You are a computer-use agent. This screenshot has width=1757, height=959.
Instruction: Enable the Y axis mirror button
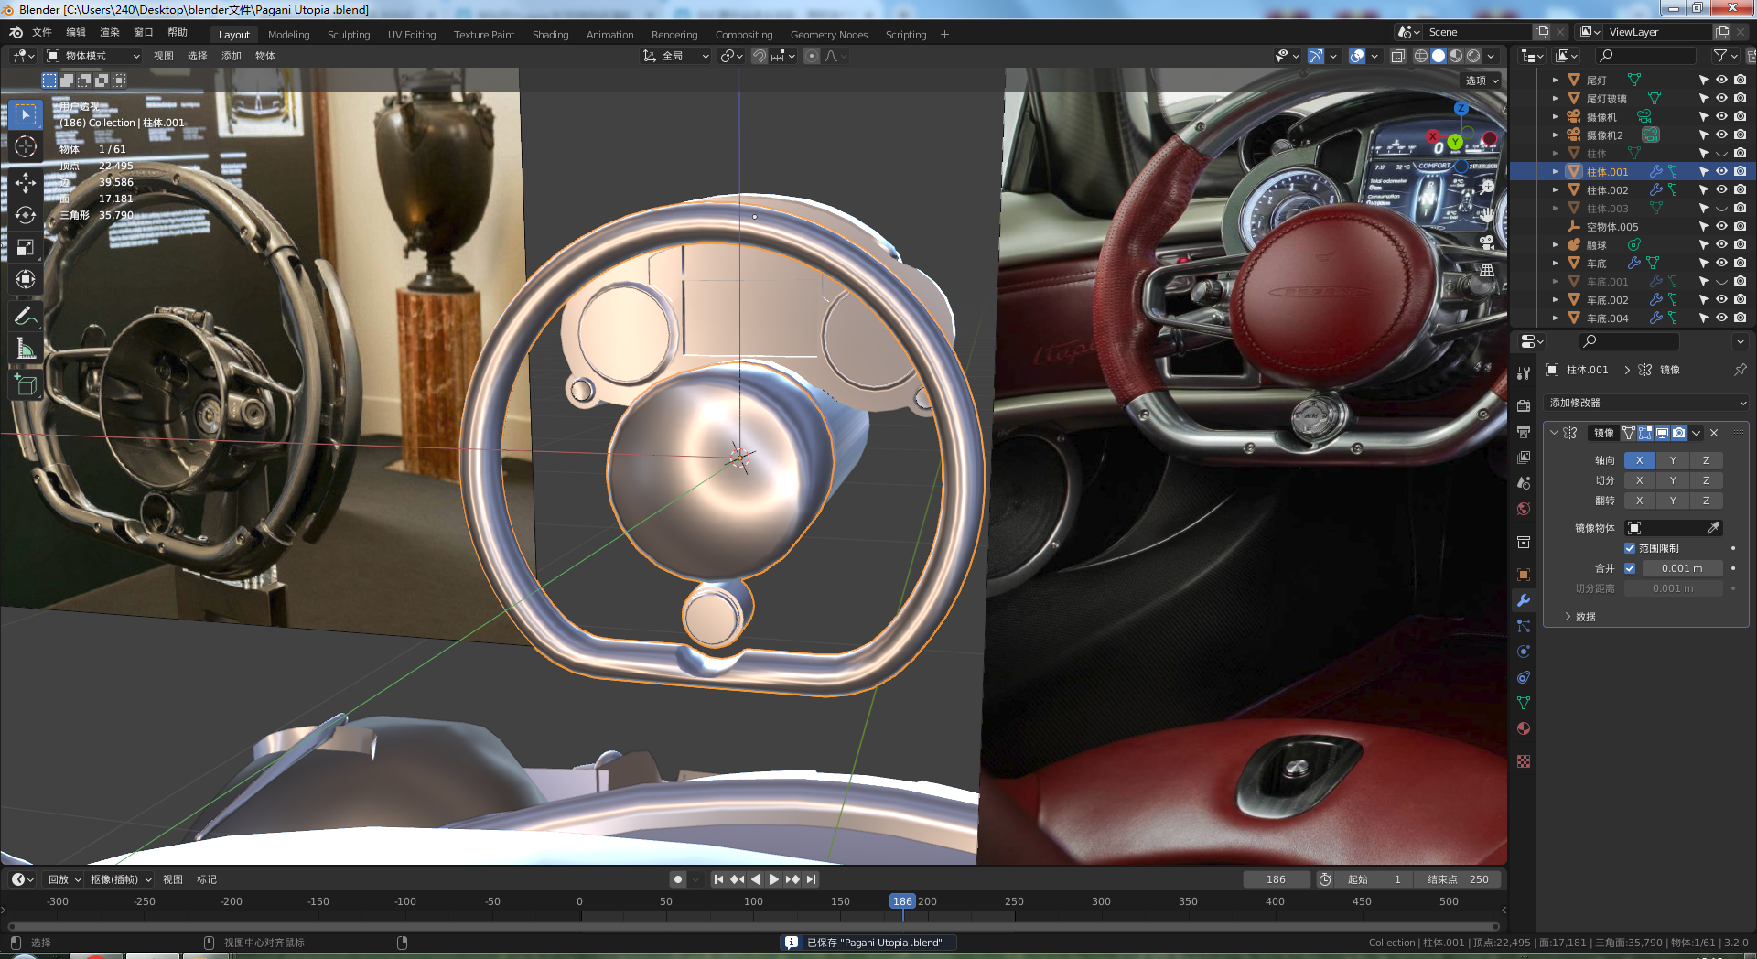(1673, 460)
